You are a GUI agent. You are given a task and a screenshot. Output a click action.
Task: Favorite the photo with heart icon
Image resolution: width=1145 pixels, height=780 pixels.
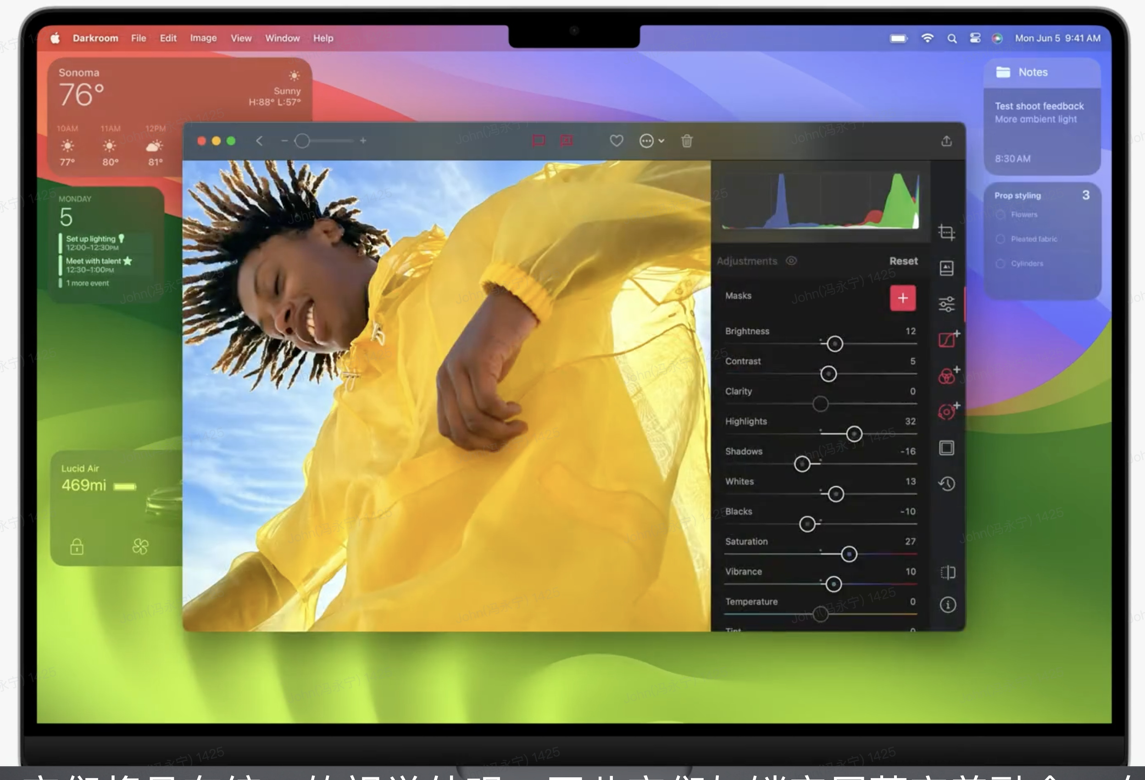pos(616,141)
